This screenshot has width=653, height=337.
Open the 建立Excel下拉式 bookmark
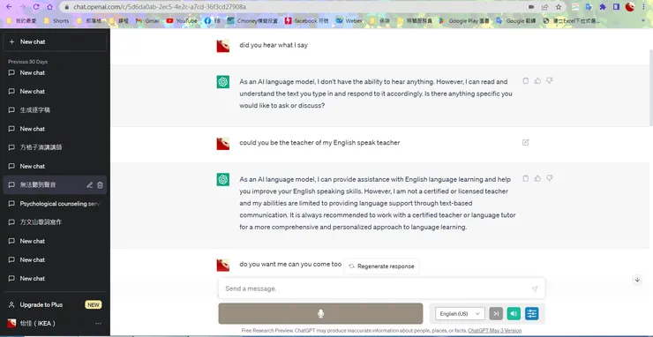572,21
